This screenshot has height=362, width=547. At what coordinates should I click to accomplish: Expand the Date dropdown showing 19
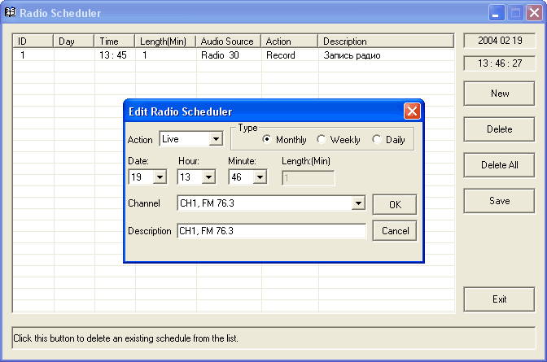click(x=160, y=177)
